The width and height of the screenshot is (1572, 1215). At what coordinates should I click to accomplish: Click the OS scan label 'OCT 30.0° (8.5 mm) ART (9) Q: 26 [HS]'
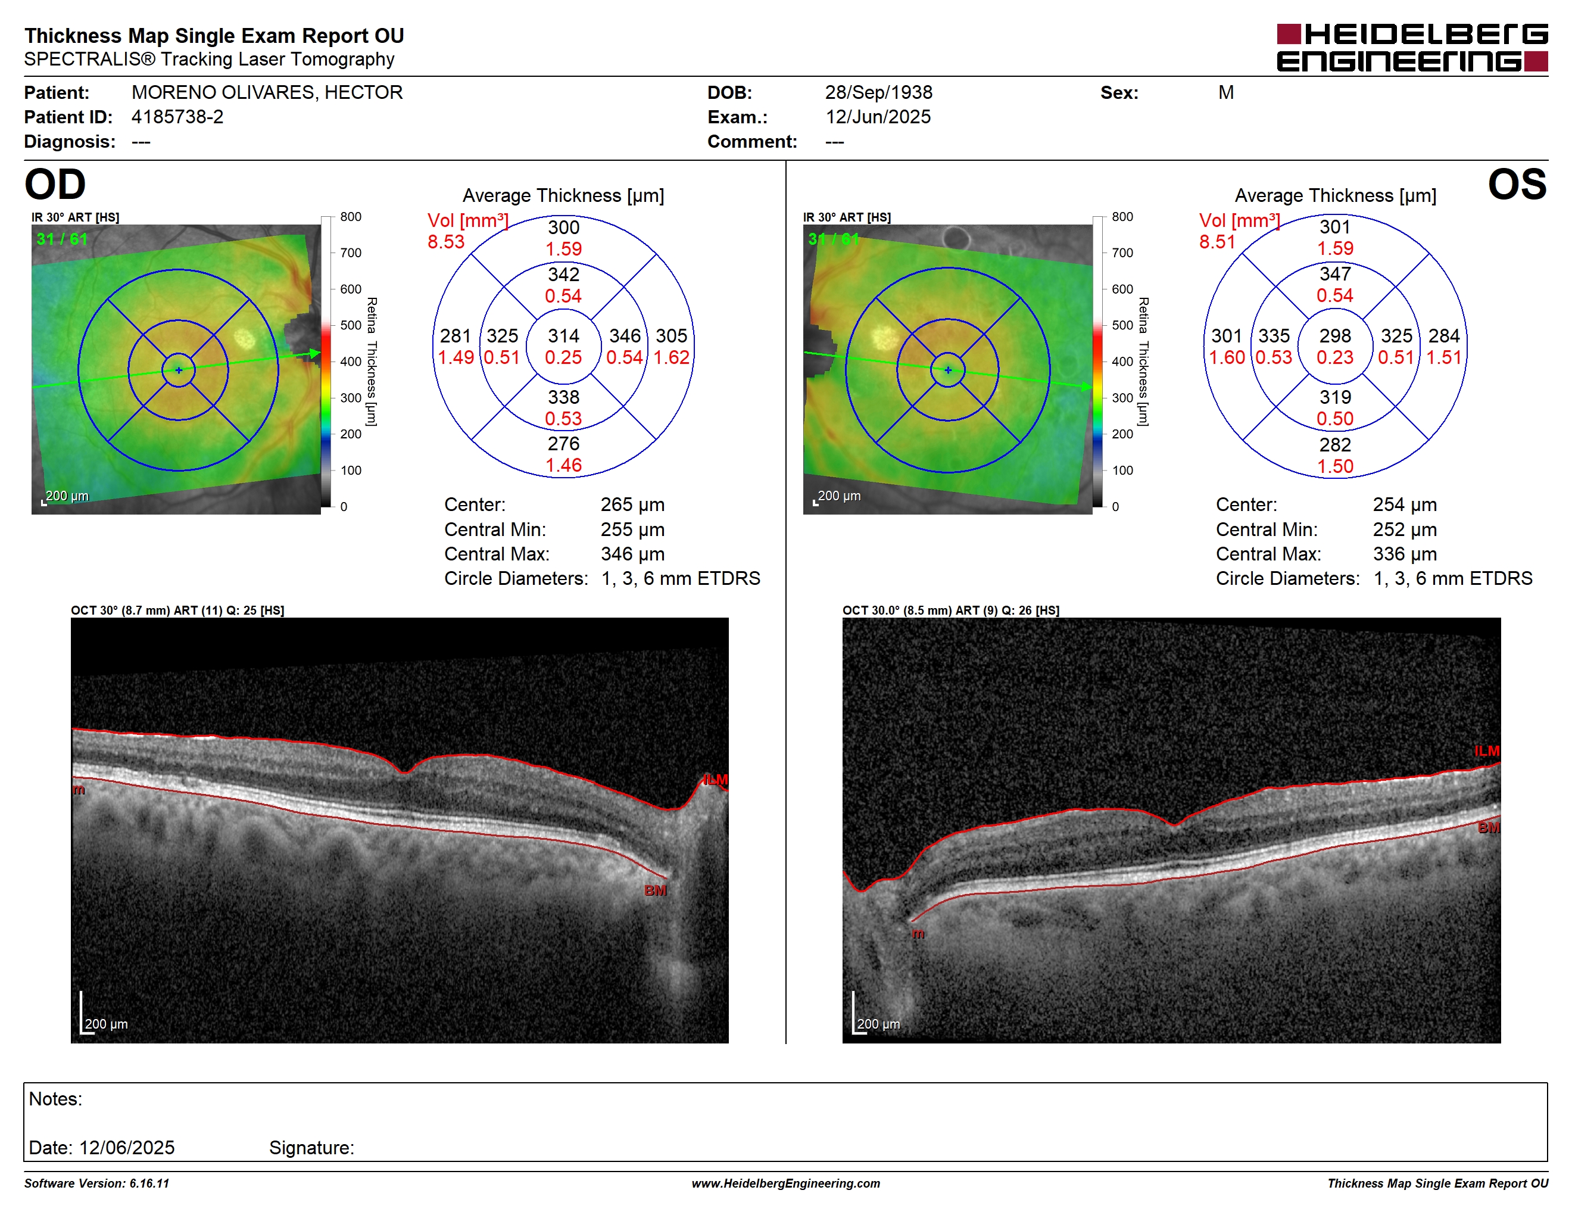[950, 610]
